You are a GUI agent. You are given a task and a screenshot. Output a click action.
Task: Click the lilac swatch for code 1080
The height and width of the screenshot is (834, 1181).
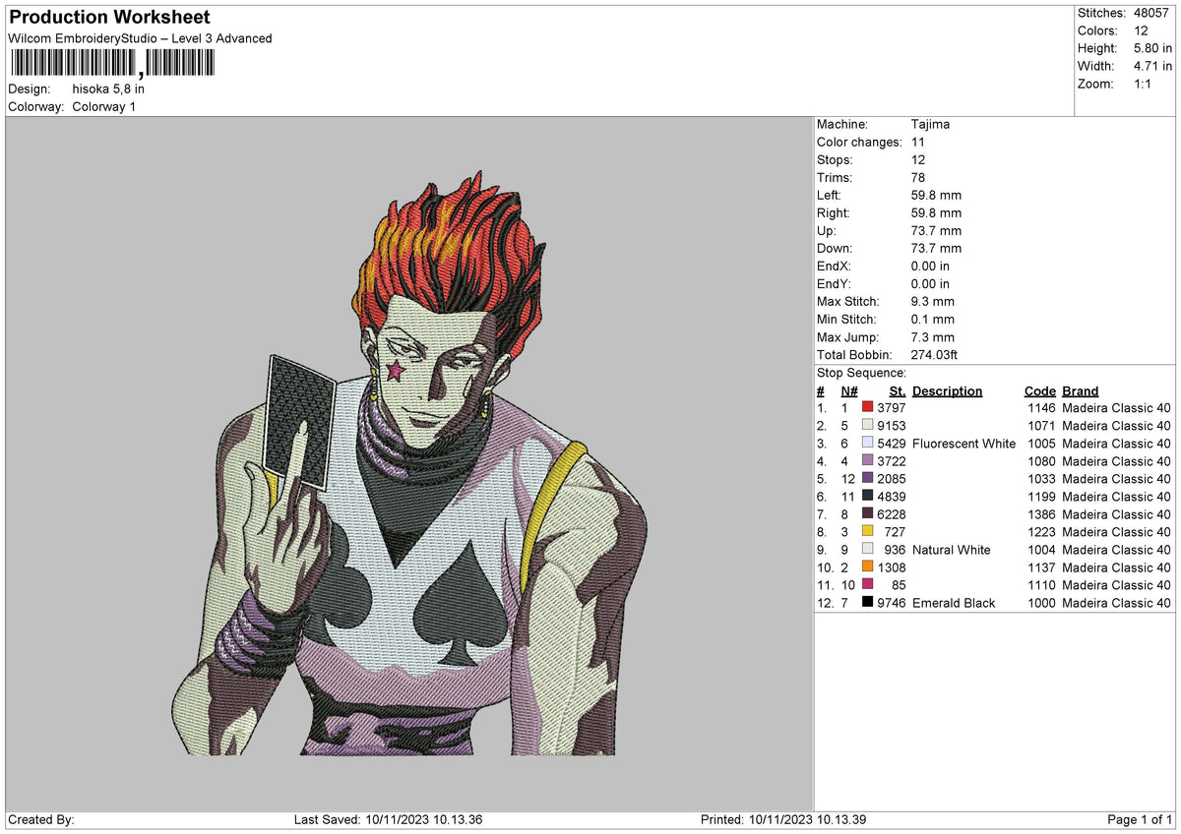tap(868, 460)
